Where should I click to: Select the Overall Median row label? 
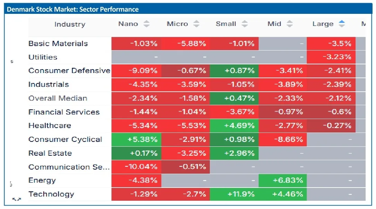pos(58,98)
